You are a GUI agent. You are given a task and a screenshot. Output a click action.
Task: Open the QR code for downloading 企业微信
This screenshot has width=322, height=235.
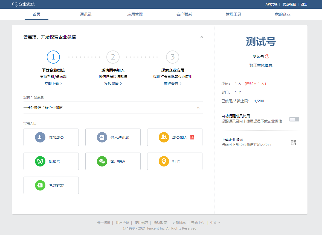tap(294, 142)
